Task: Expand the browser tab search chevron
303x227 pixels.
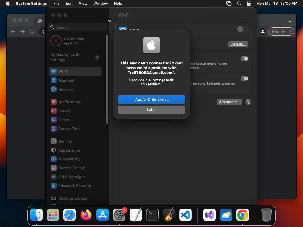Action: coord(290,21)
